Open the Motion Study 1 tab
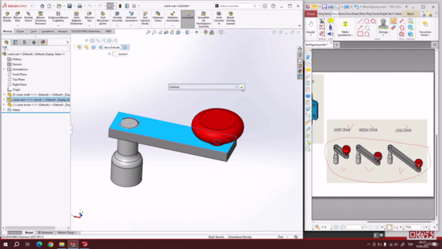Image resolution: width=442 pixels, height=249 pixels. tap(67, 232)
